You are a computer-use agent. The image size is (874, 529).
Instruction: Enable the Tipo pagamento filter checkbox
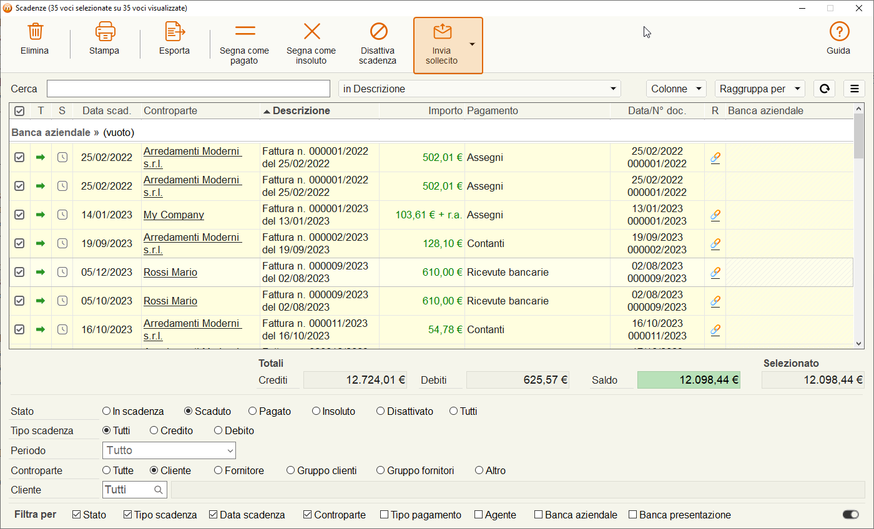[384, 515]
